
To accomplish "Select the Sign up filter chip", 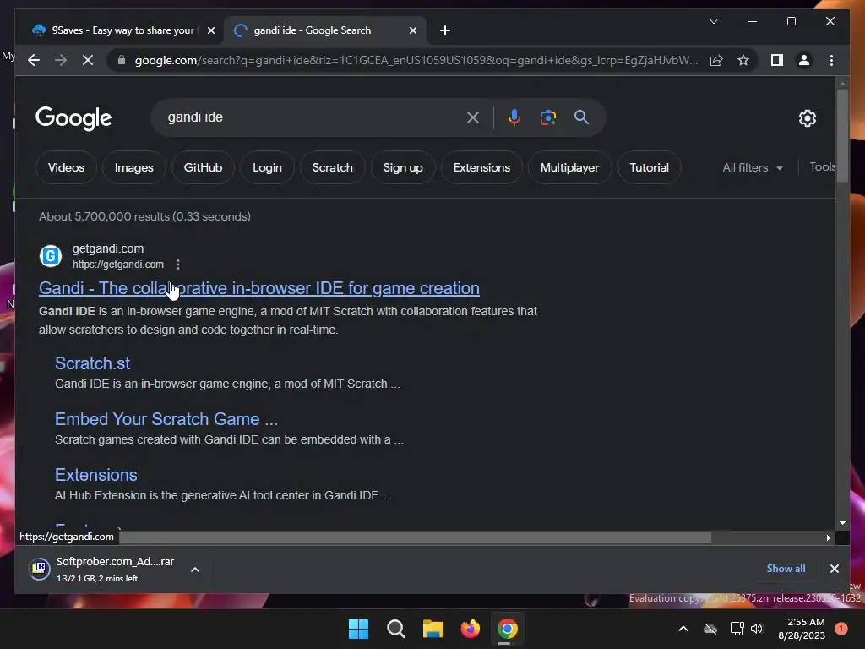I will tap(403, 168).
